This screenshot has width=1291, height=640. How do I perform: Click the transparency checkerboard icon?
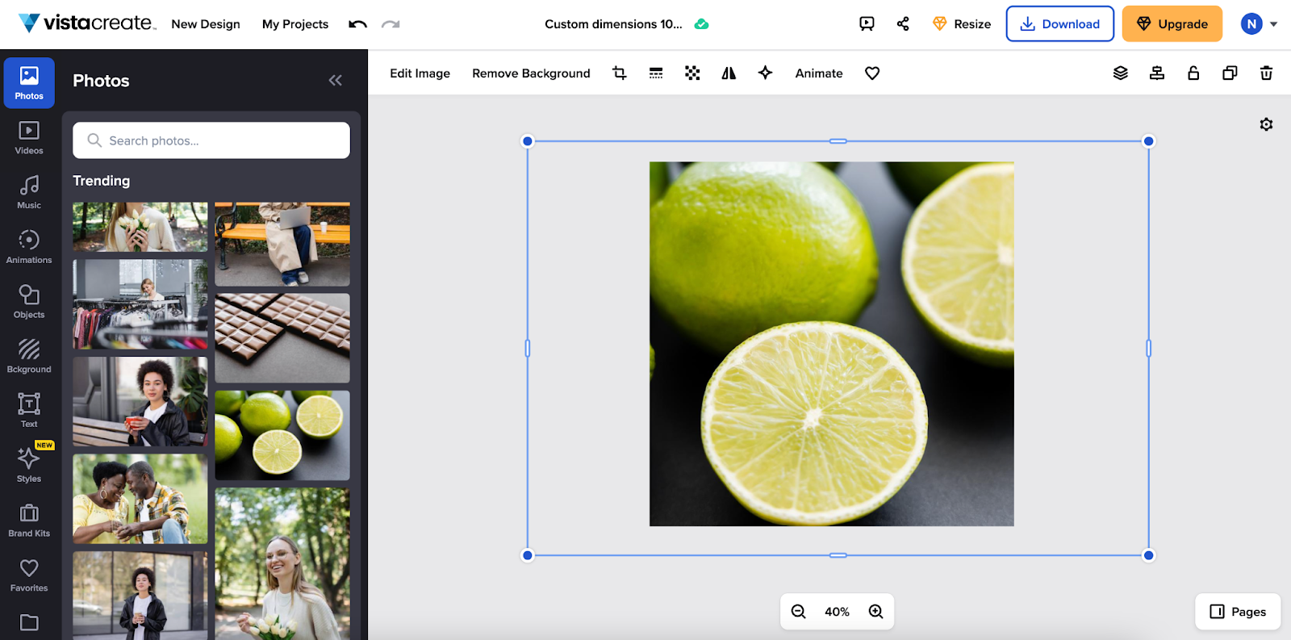click(x=692, y=73)
